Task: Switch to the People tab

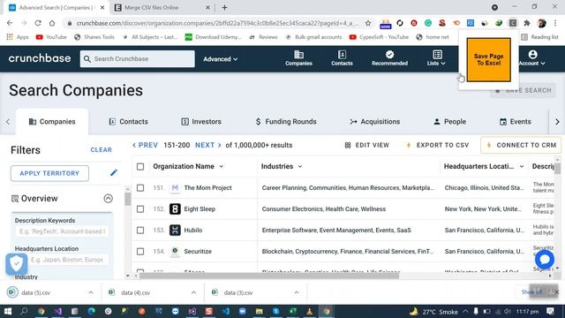Action: [x=449, y=122]
